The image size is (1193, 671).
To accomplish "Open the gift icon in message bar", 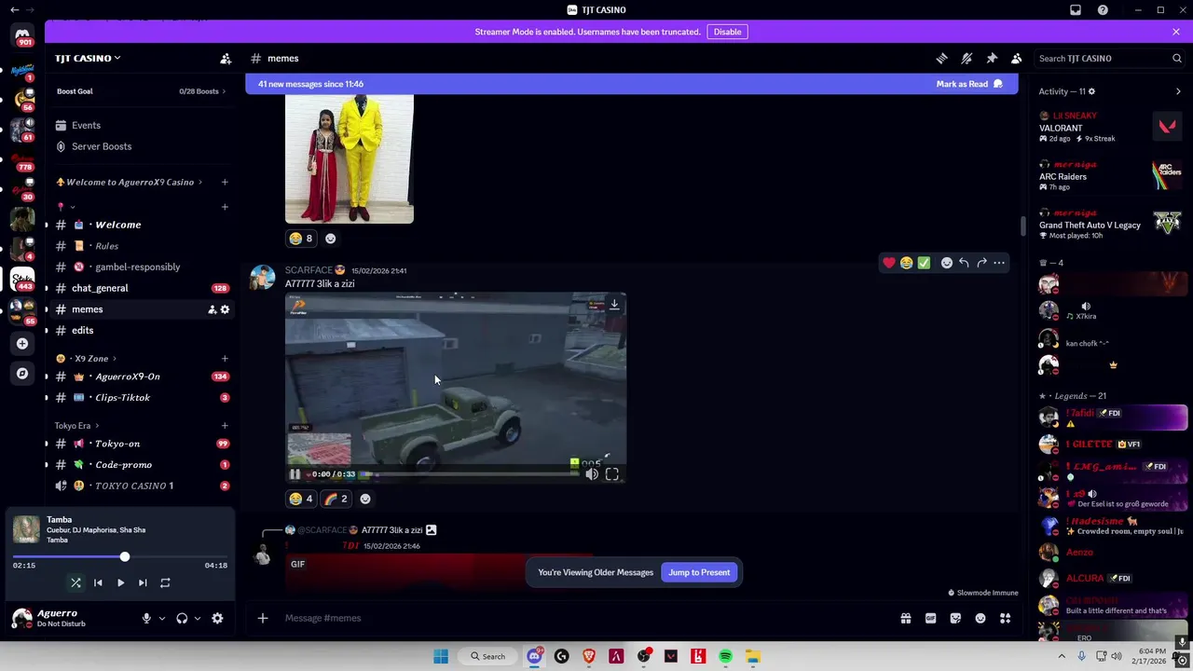I will tap(905, 618).
